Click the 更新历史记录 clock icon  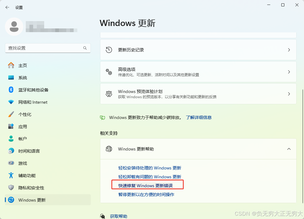pyautogui.click(x=109, y=50)
